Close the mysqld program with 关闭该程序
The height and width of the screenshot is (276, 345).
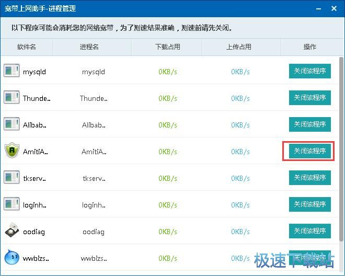click(x=310, y=71)
